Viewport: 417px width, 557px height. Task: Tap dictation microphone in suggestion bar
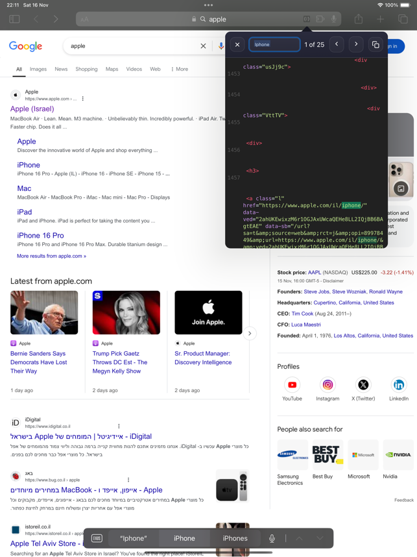pos(272,538)
